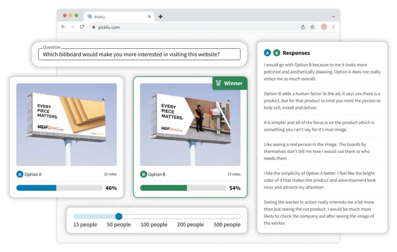Open response starting 'I would go with Option B'
The width and height of the screenshot is (397, 252).
[322, 72]
